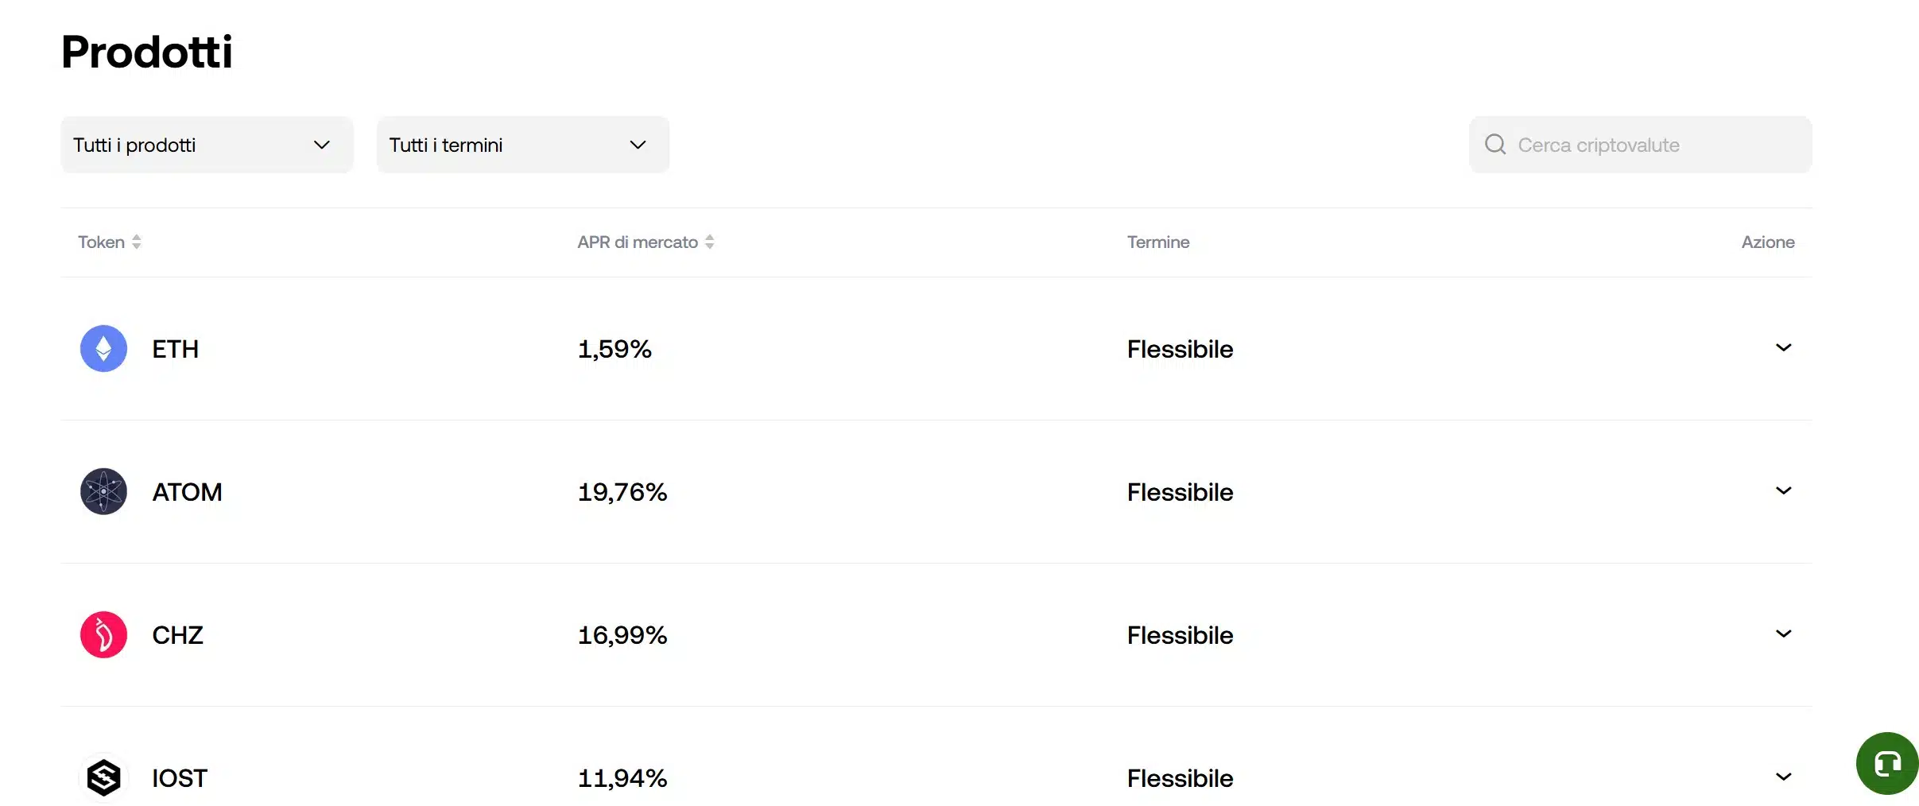Image resolution: width=1919 pixels, height=806 pixels.
Task: Sort by APR di mercato arrows
Action: [x=710, y=242]
